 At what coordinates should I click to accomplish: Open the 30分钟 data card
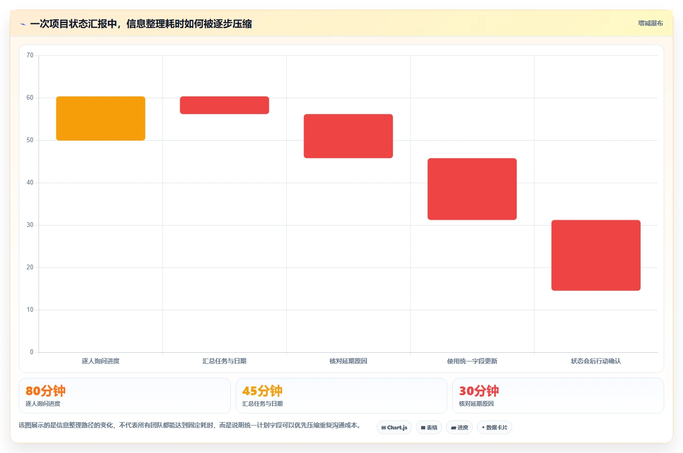tap(558, 396)
